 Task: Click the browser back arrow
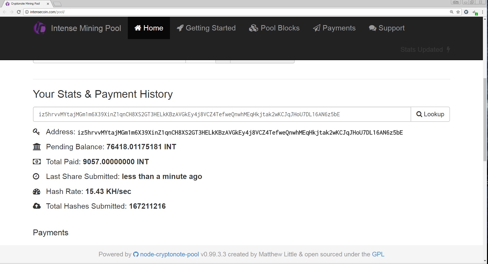(x=5, y=12)
